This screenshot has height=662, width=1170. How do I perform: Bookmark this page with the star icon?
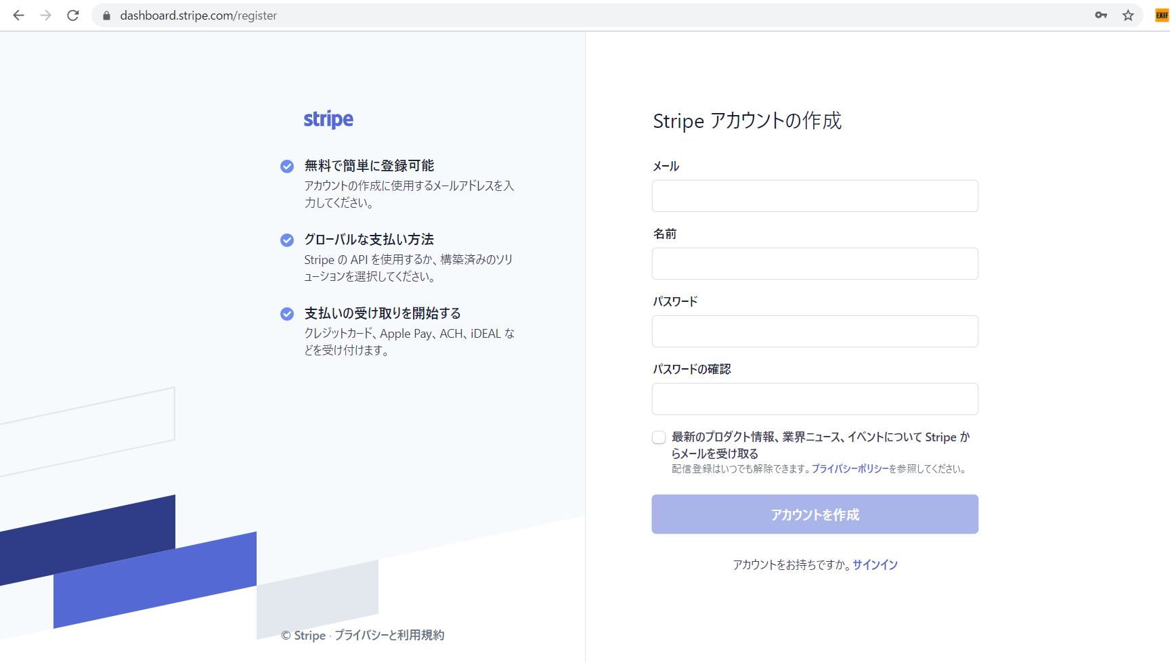click(x=1128, y=15)
